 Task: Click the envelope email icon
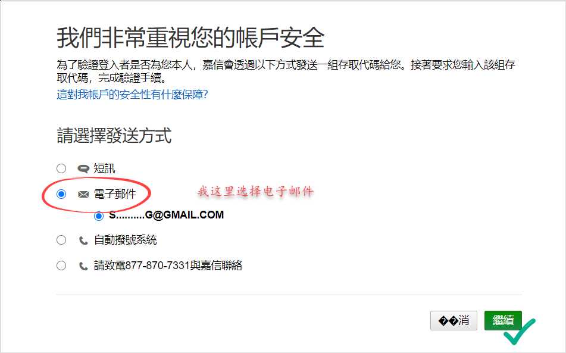[83, 195]
